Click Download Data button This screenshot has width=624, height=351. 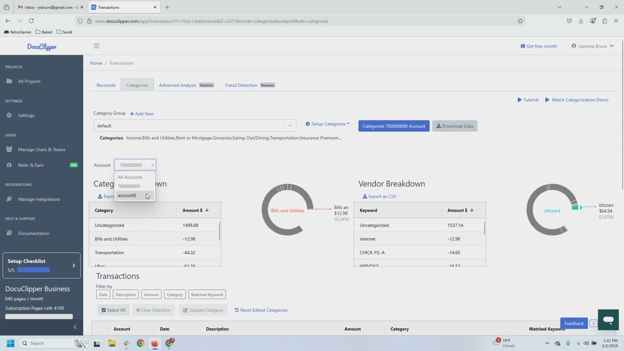point(455,126)
